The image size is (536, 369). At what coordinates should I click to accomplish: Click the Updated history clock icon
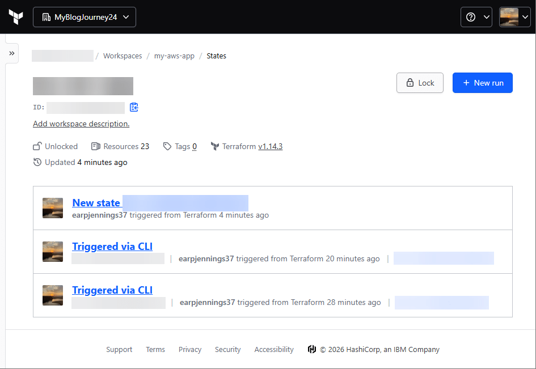(37, 162)
